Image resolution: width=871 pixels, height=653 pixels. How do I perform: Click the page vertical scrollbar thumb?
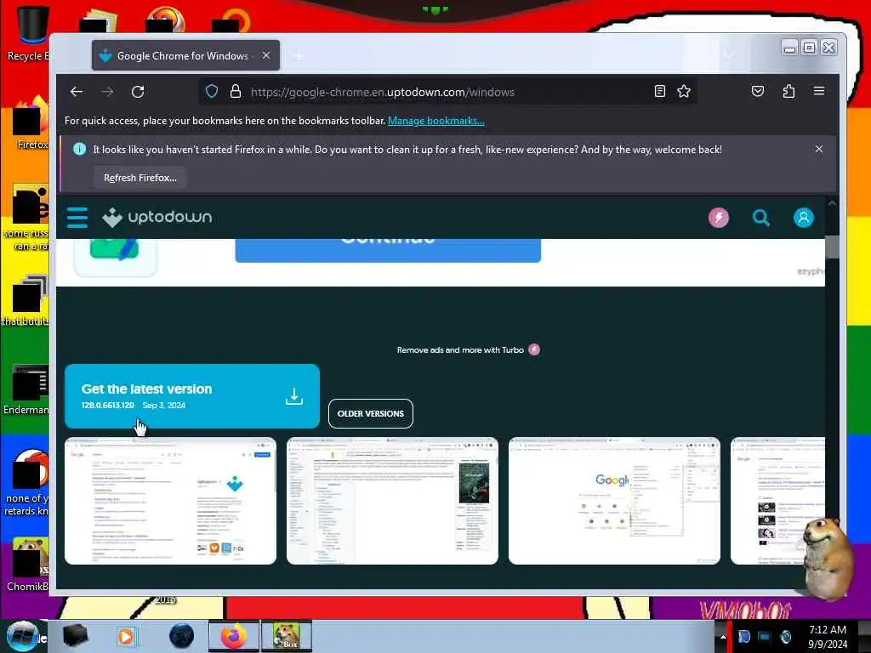click(x=832, y=247)
